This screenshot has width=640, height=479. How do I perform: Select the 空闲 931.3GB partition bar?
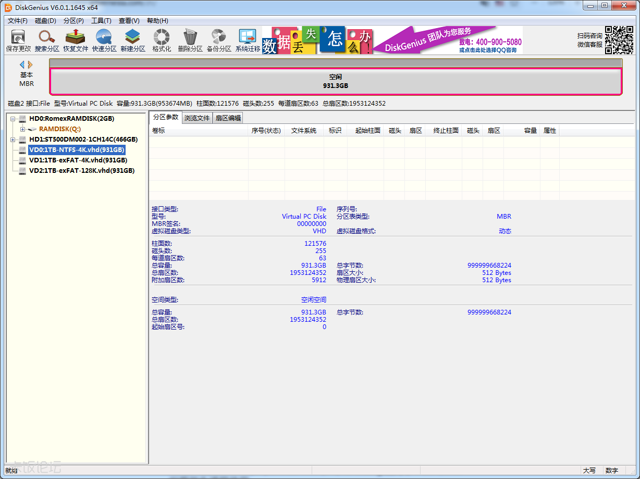tap(335, 79)
